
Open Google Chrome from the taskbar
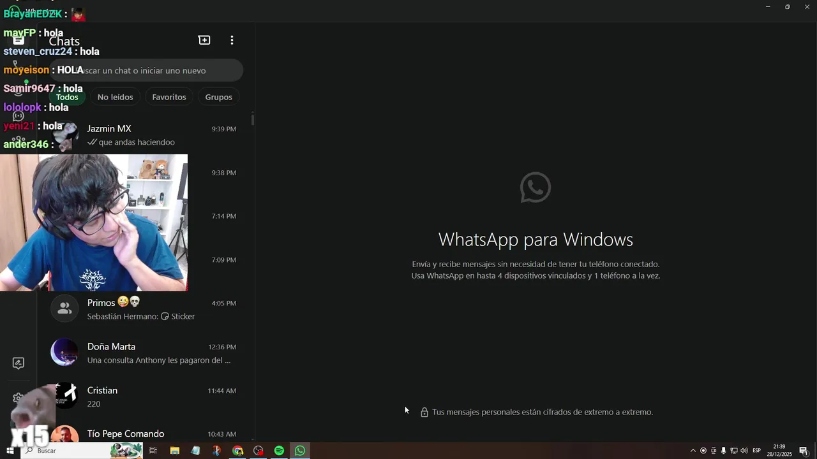(x=237, y=451)
